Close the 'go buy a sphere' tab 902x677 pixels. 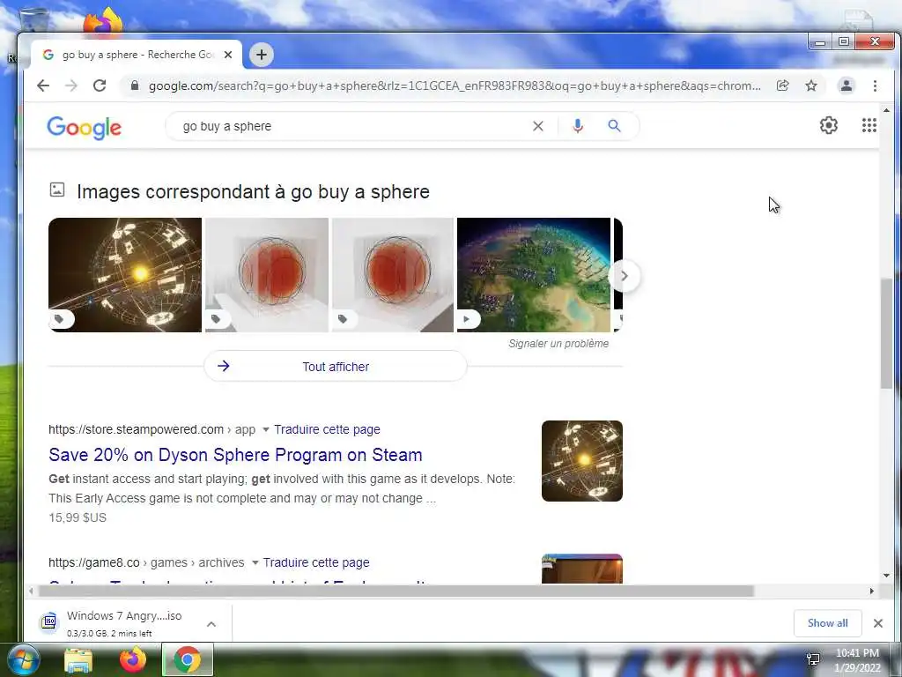point(228,55)
